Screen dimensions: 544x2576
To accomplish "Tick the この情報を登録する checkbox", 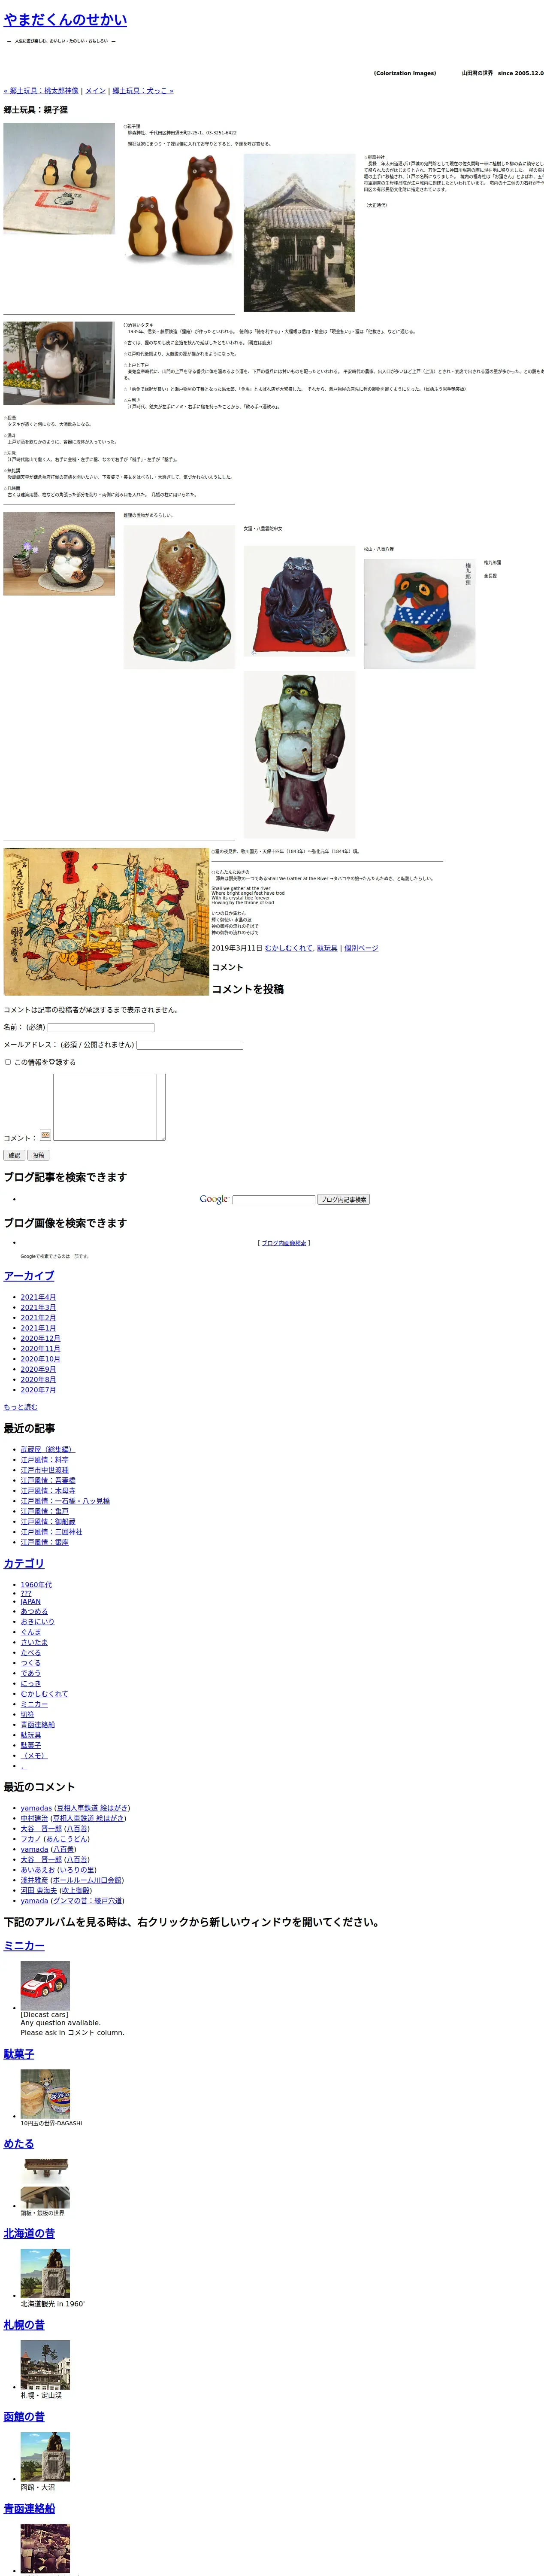I will pos(8,1062).
